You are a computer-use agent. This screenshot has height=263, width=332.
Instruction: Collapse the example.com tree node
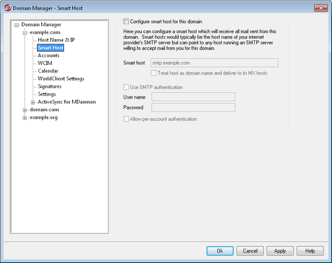point(25,33)
